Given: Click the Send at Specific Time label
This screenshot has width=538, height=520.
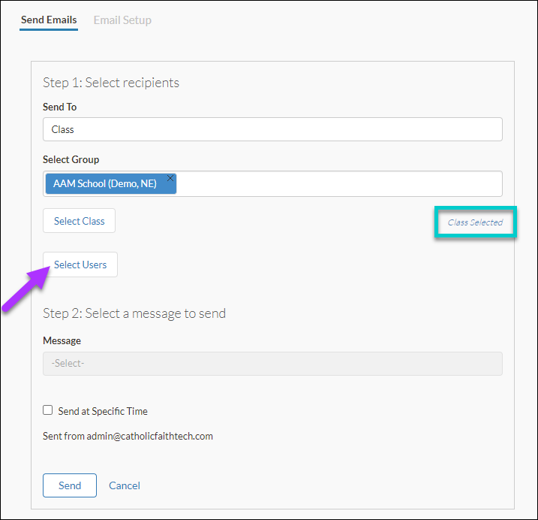Looking at the screenshot, I should tap(103, 411).
